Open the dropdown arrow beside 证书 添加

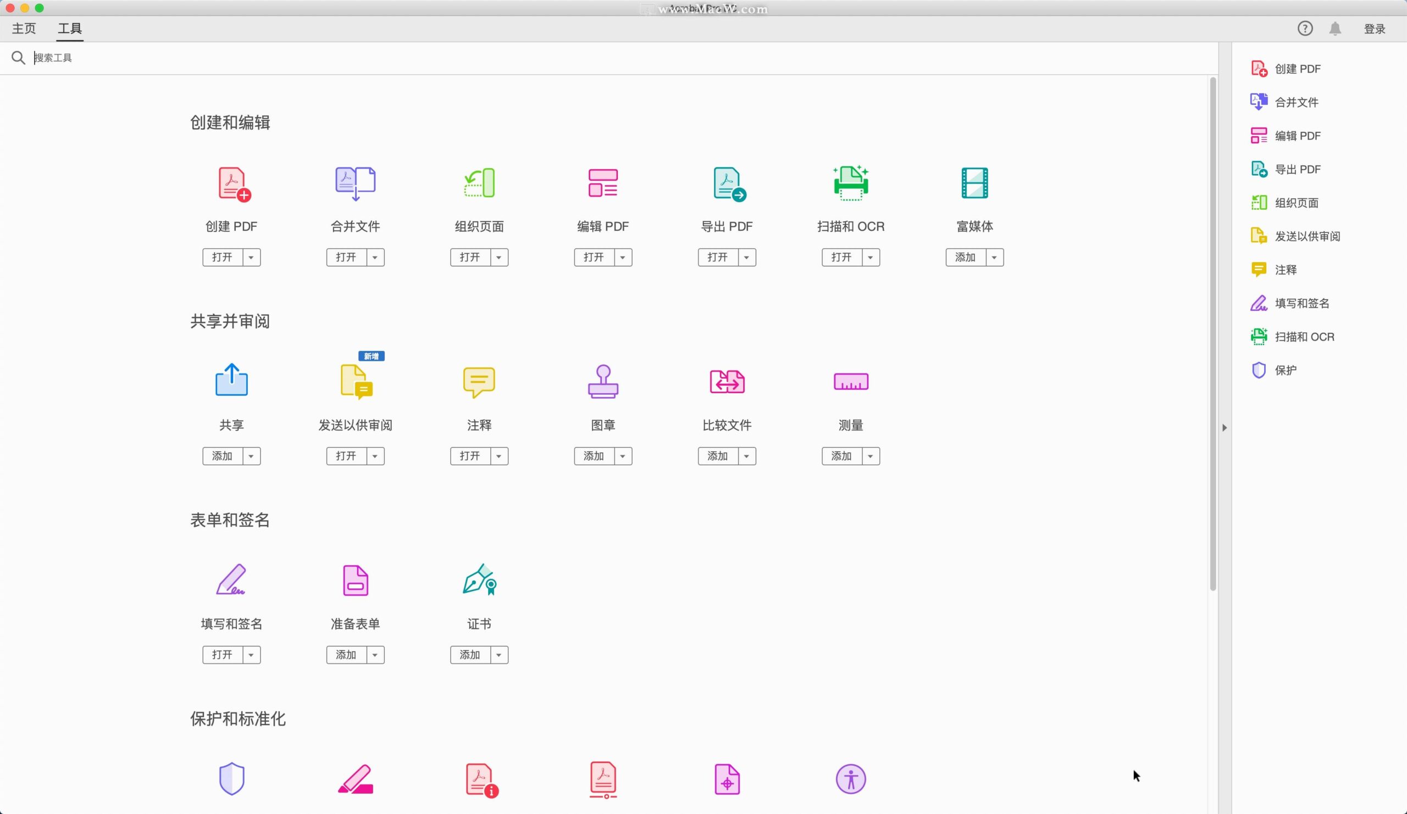point(498,654)
